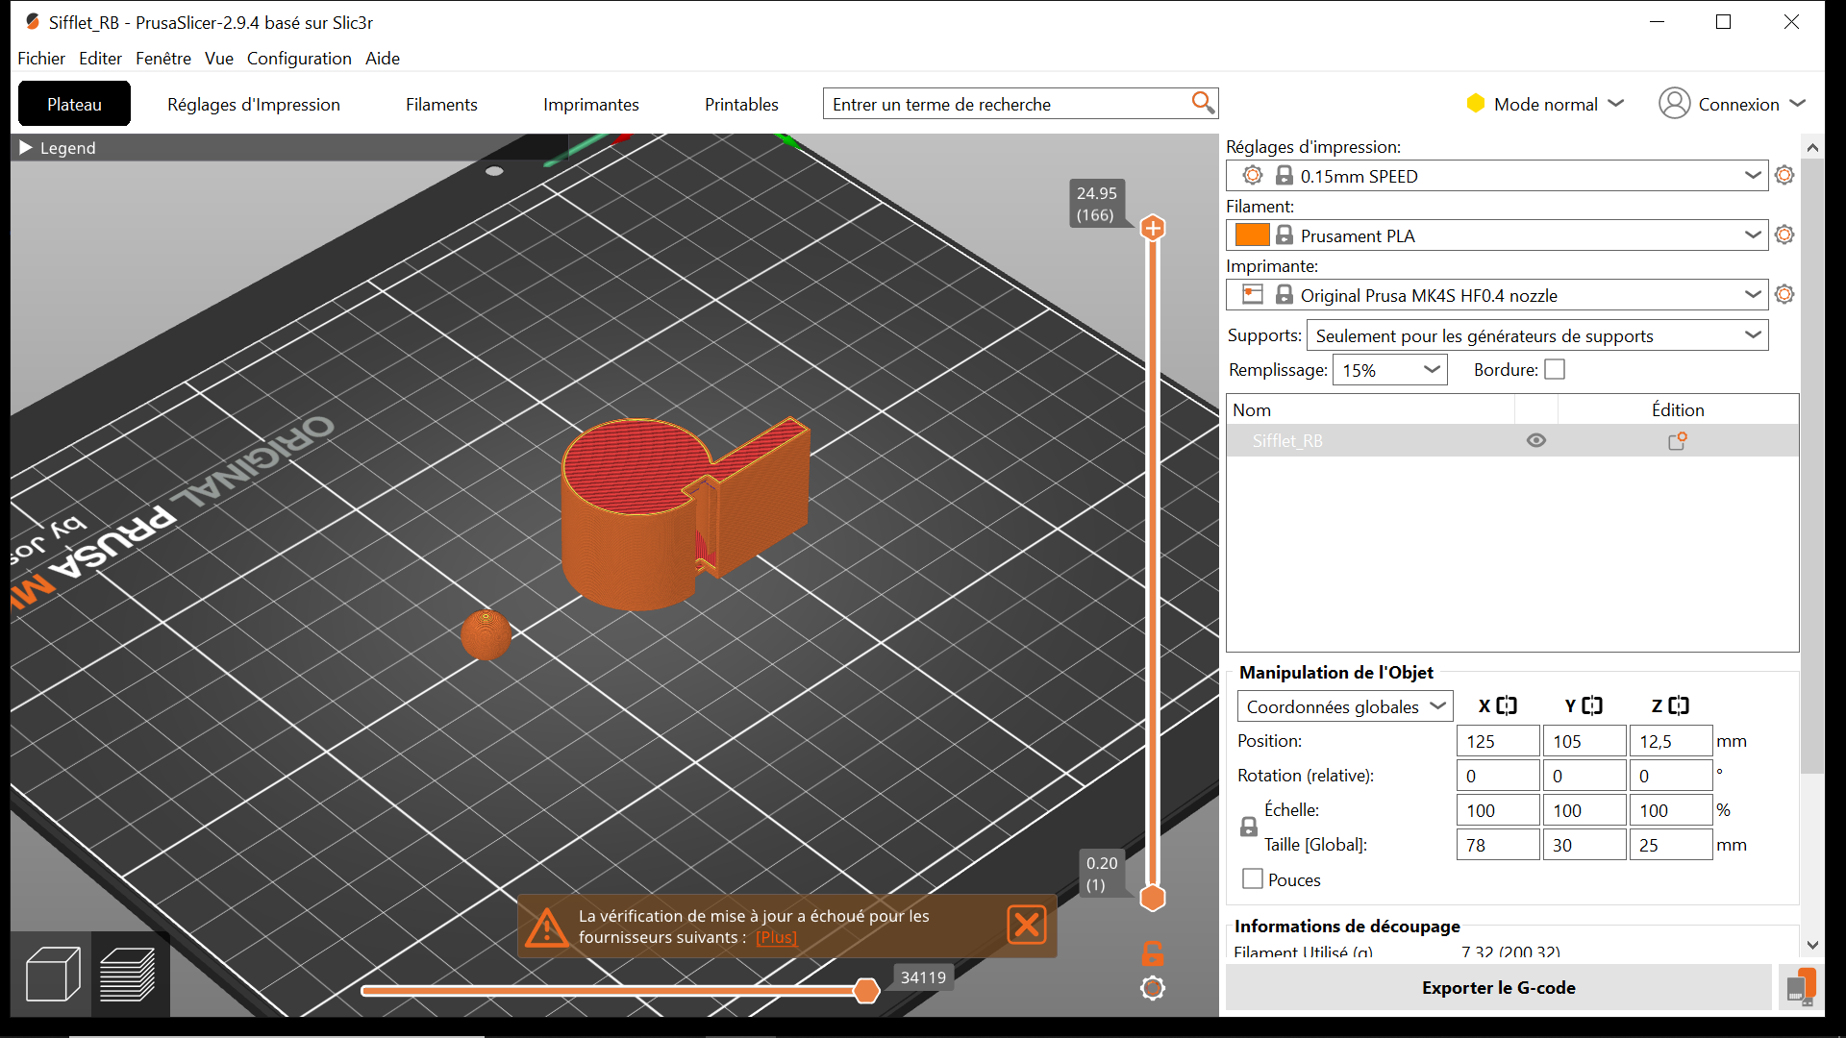This screenshot has height=1038, width=1846.
Task: Click export to SD card icon
Action: point(1800,987)
